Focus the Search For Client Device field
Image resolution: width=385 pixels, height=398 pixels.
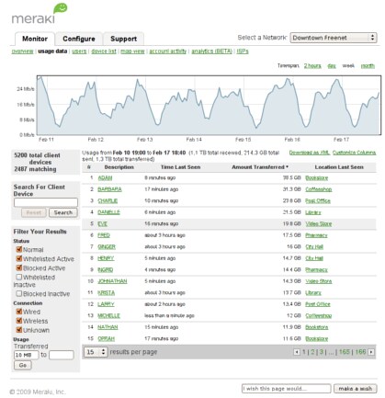pyautogui.click(x=46, y=202)
